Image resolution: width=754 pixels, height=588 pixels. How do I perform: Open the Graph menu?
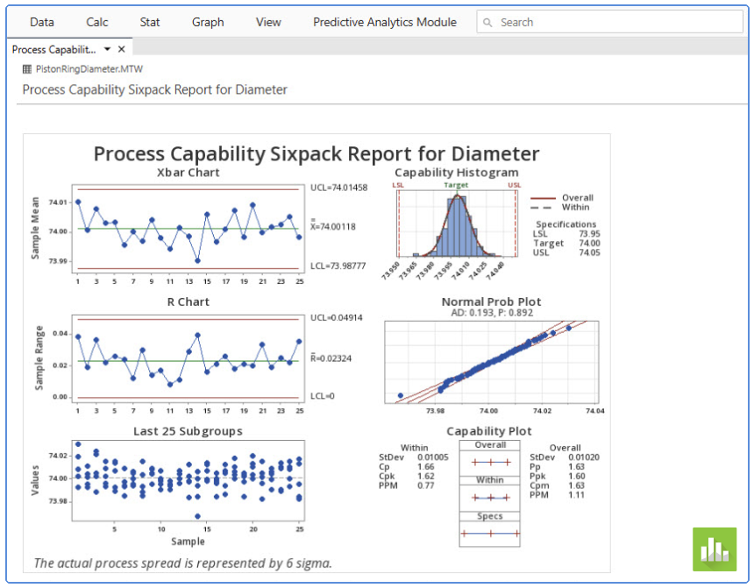pos(207,22)
